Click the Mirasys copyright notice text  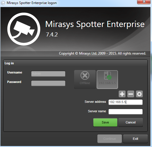point(103,53)
